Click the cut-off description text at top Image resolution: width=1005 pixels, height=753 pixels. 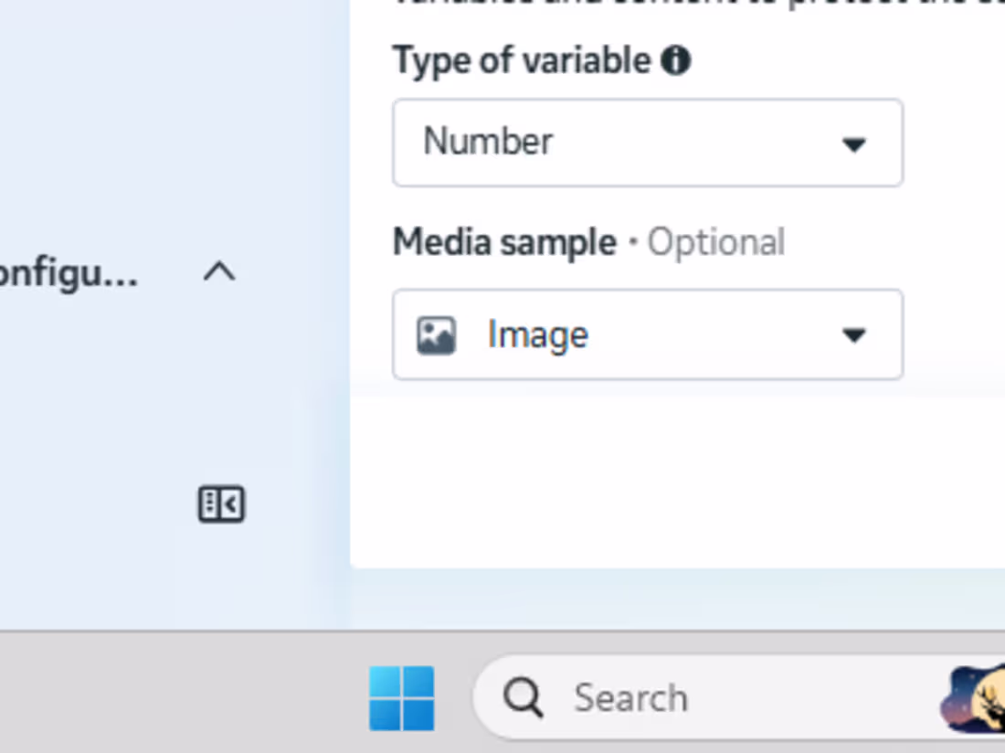(x=699, y=4)
